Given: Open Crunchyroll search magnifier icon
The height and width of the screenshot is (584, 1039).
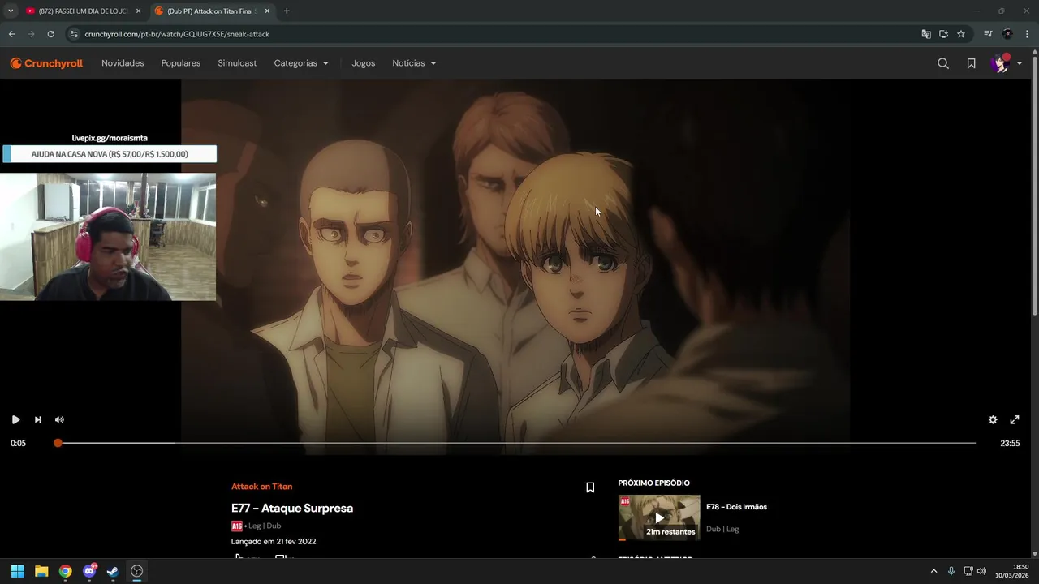Looking at the screenshot, I should pyautogui.click(x=943, y=63).
